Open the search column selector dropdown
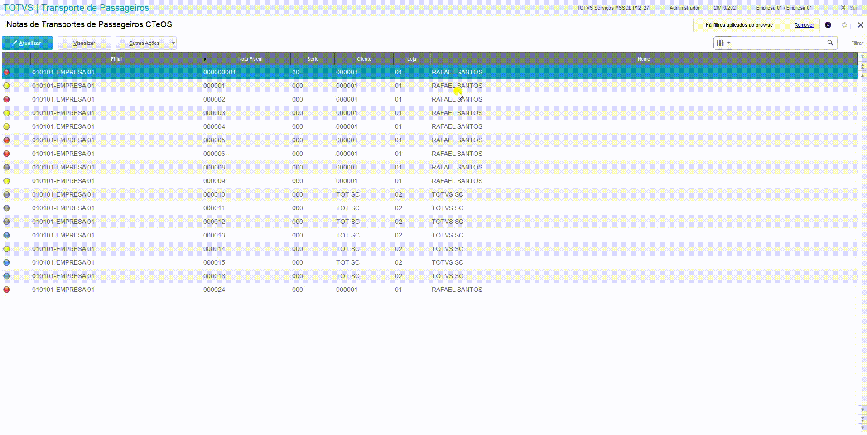Image resolution: width=867 pixels, height=435 pixels. coord(723,43)
